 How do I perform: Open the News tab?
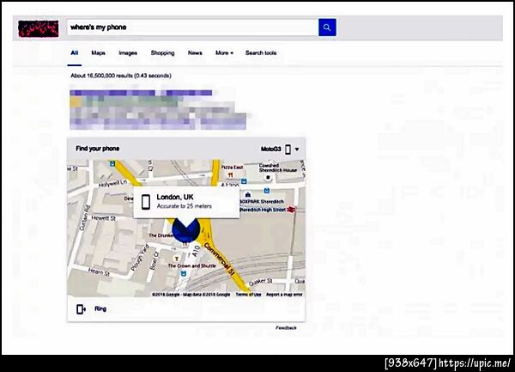tap(195, 53)
